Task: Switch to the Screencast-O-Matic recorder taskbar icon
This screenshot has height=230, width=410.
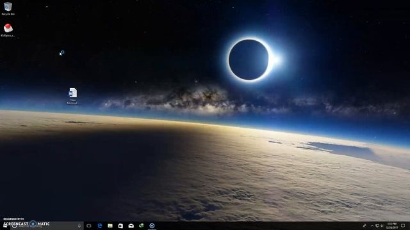Action: pyautogui.click(x=152, y=226)
